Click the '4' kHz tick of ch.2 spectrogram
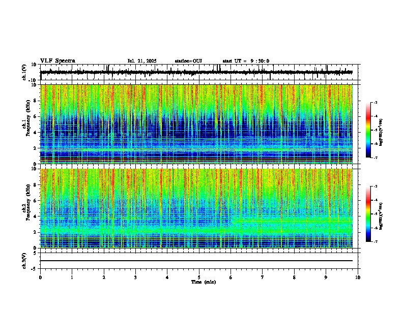The image size is (403, 311). pyautogui.click(x=35, y=216)
